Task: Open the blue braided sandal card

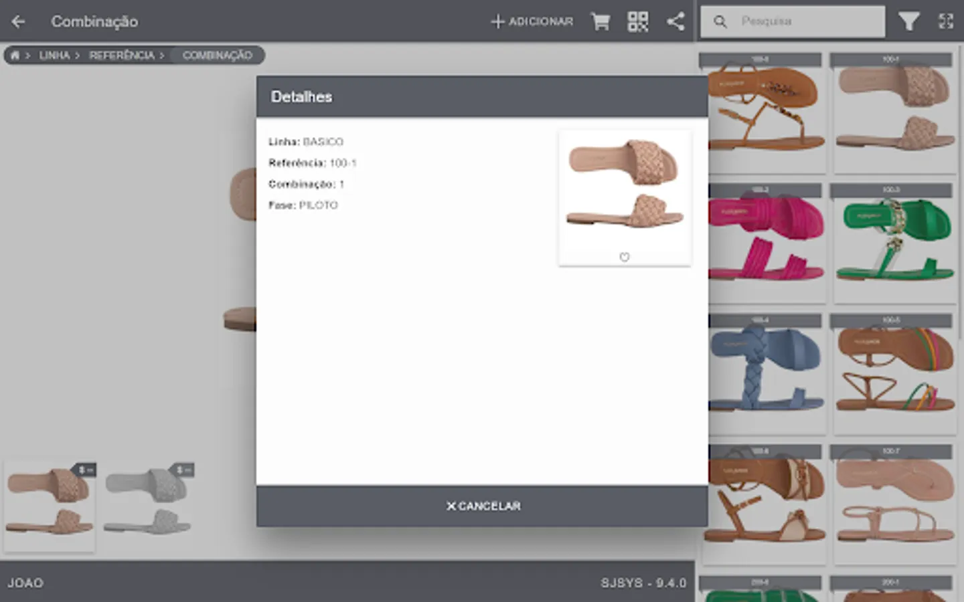Action: [x=763, y=374]
